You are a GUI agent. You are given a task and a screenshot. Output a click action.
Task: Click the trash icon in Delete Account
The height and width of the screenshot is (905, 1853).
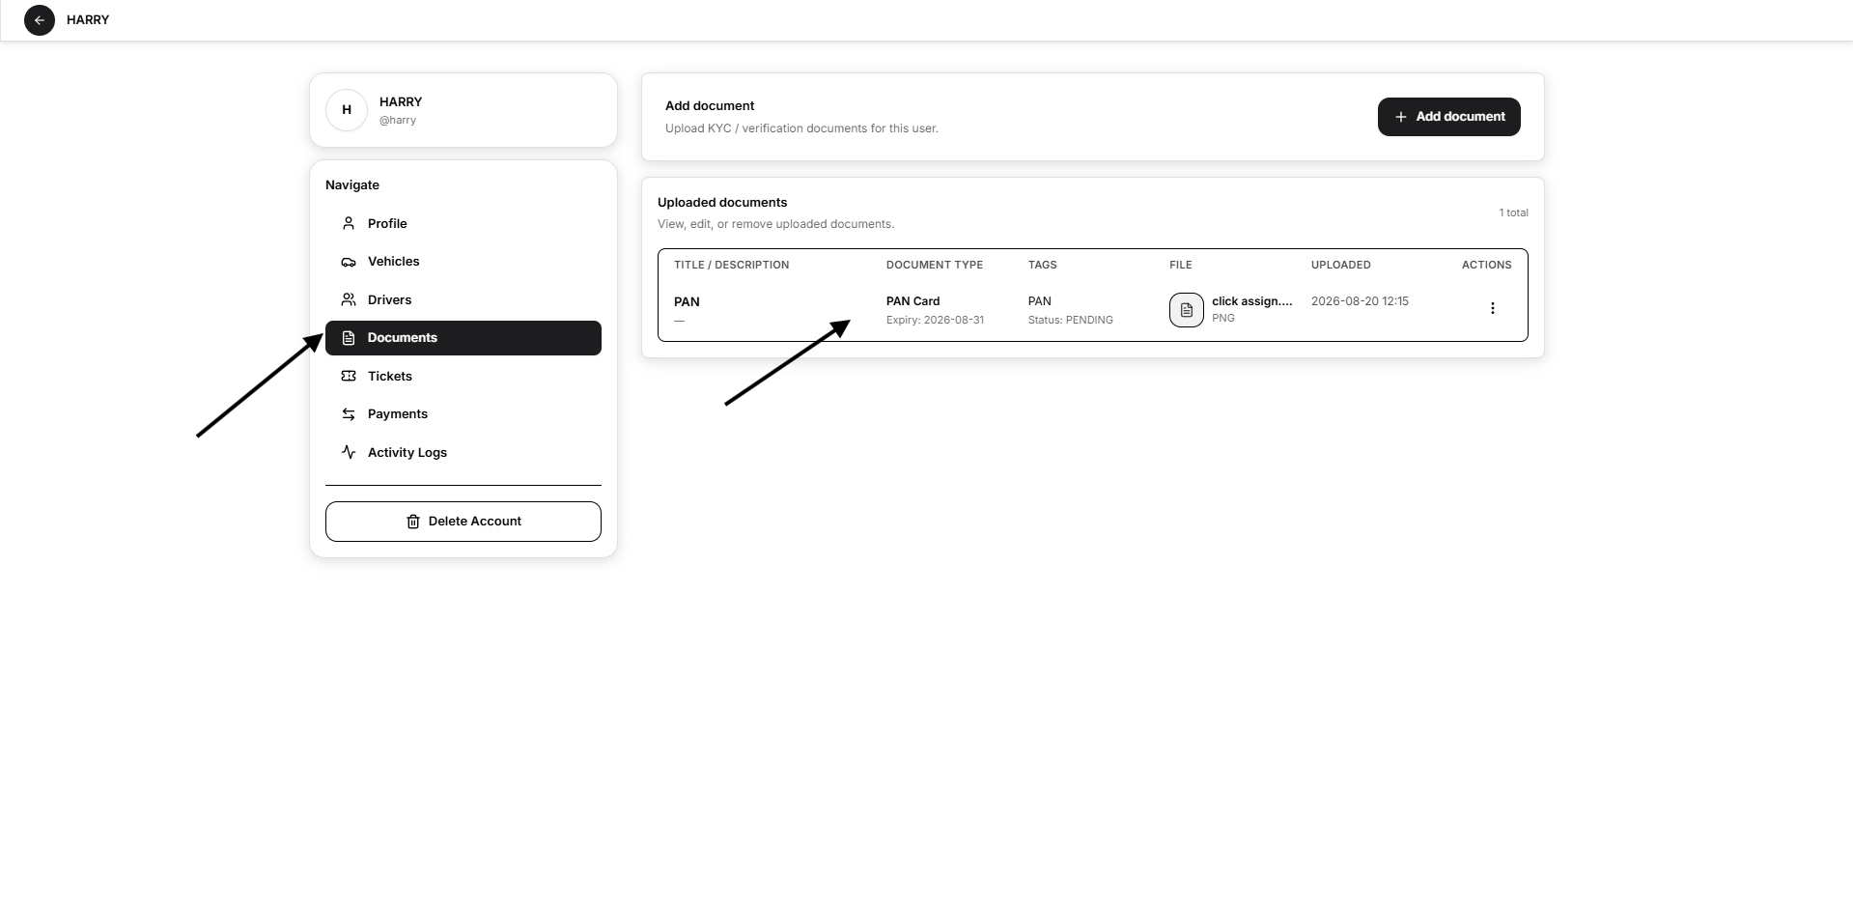[x=413, y=522]
